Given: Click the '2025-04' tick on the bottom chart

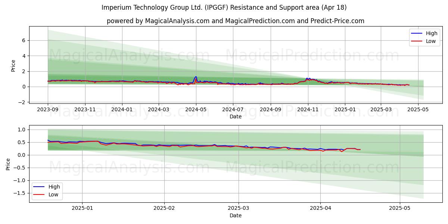Looking at the screenshot, I should [x=320, y=209].
